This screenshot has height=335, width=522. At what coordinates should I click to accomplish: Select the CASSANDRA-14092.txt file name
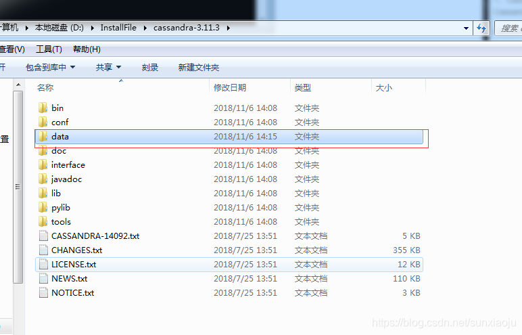click(x=95, y=236)
